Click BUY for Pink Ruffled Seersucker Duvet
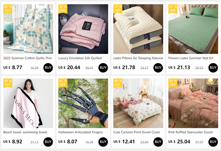221x151 pixels. pyautogui.click(x=213, y=142)
